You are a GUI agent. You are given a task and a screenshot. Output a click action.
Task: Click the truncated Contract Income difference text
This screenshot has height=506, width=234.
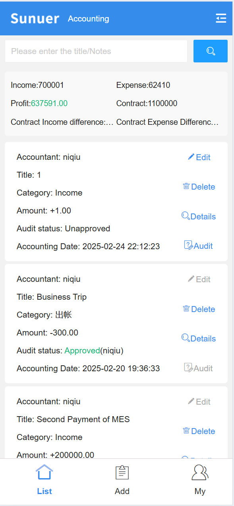62,122
